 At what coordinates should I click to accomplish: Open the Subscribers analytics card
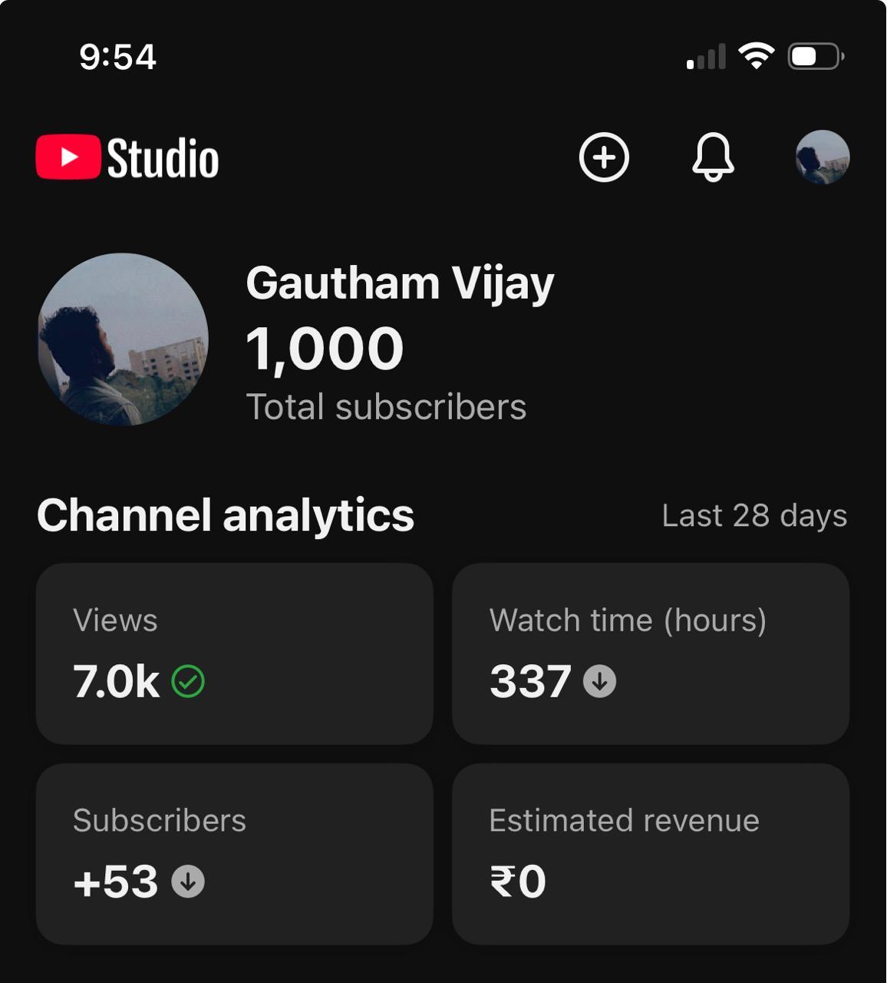(x=234, y=853)
